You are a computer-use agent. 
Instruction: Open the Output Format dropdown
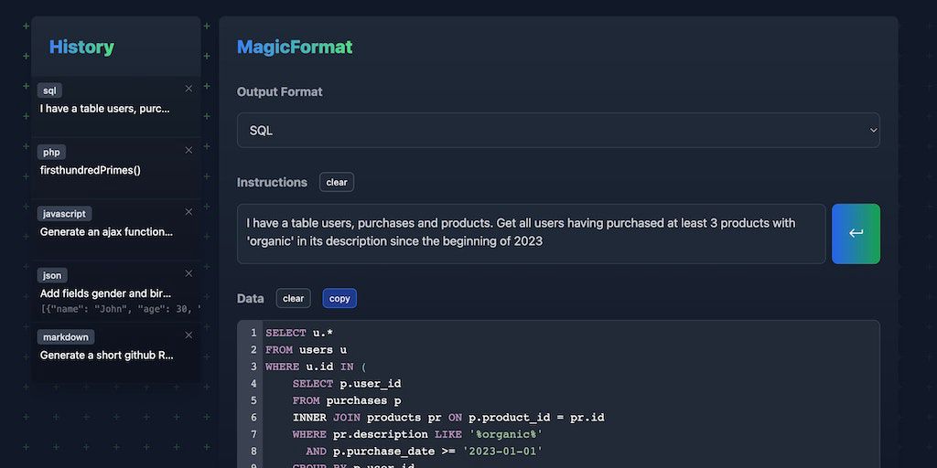click(558, 131)
